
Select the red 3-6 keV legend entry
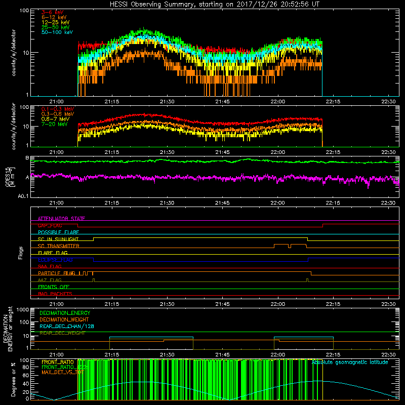click(52, 12)
